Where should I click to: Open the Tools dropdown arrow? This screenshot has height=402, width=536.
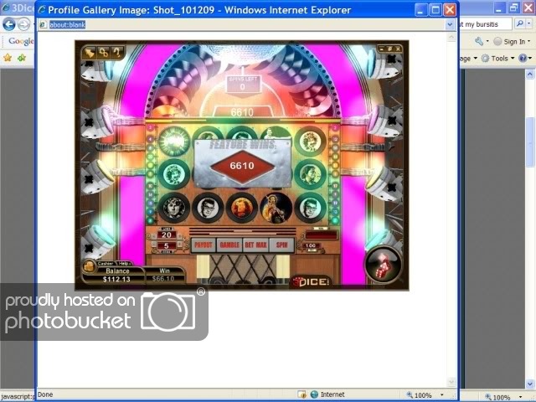[513, 59]
